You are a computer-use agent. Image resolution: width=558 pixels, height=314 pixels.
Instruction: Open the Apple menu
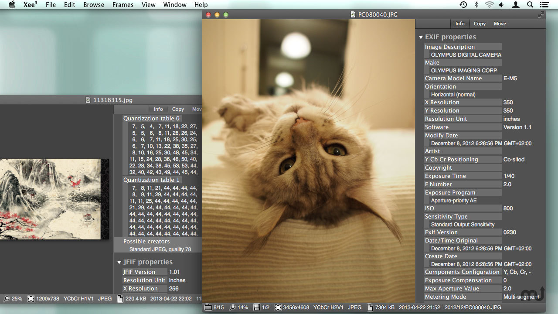tap(12, 5)
